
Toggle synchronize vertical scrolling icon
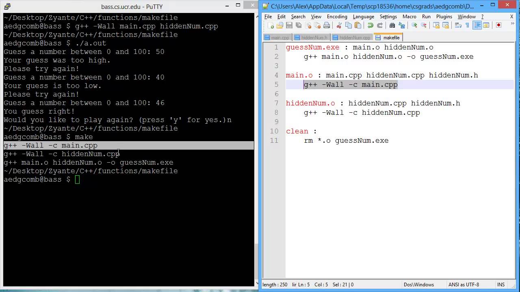(x=436, y=25)
